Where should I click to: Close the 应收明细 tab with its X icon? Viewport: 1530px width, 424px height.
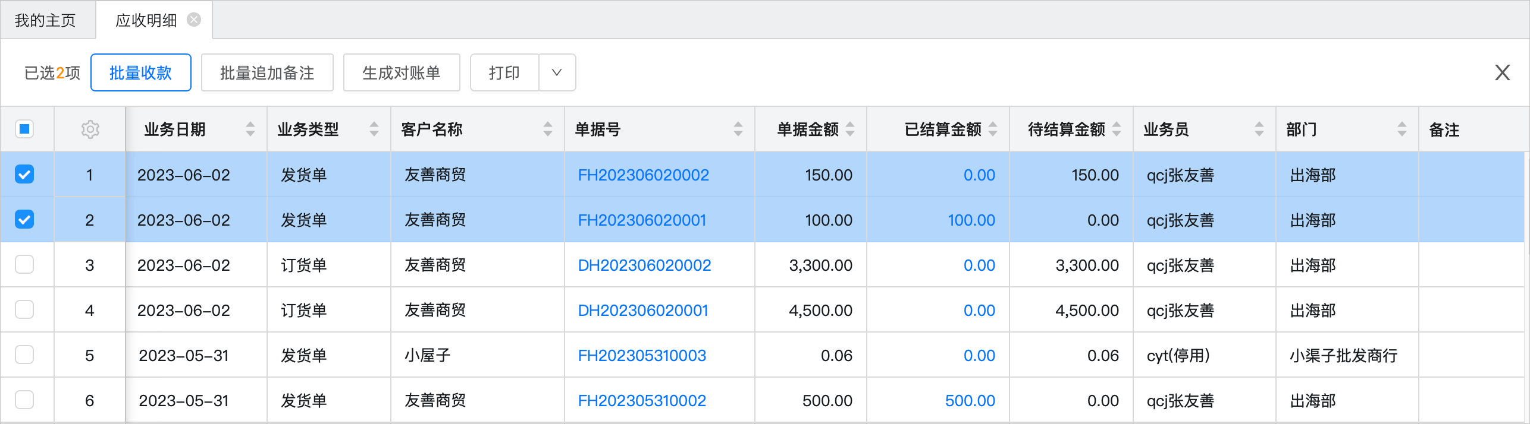(x=194, y=20)
